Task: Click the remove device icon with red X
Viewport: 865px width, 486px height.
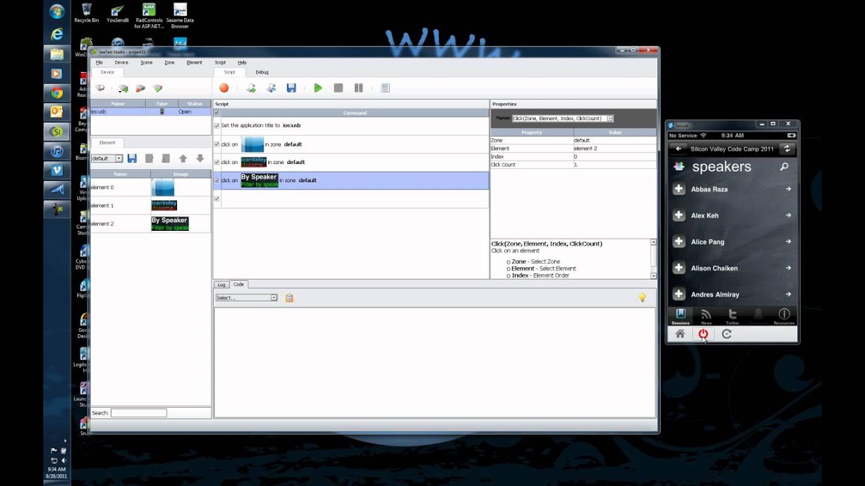Action: 140,88
